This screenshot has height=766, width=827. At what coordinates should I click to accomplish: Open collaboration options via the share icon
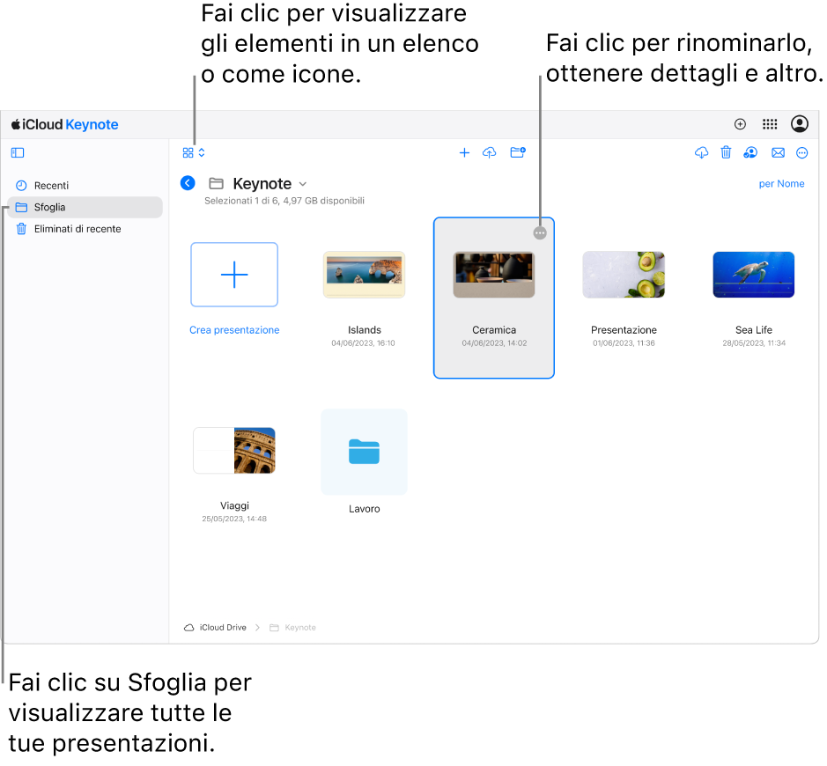(750, 152)
